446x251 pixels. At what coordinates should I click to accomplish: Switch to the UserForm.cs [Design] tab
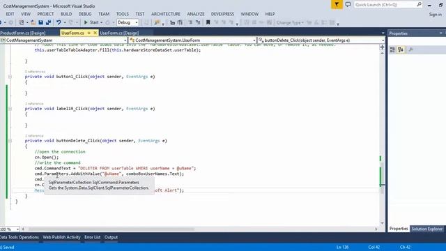tap(119, 33)
